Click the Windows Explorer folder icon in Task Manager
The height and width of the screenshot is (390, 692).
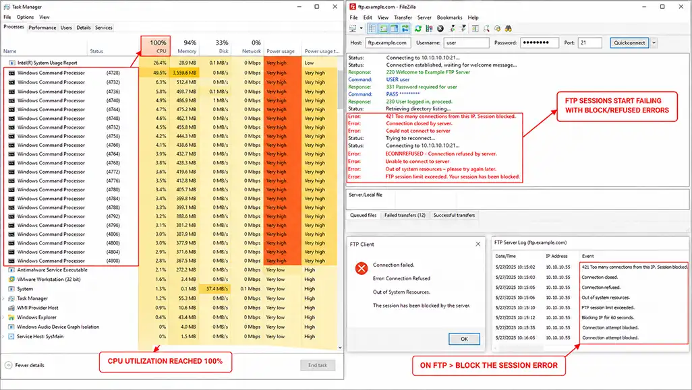(x=11, y=317)
